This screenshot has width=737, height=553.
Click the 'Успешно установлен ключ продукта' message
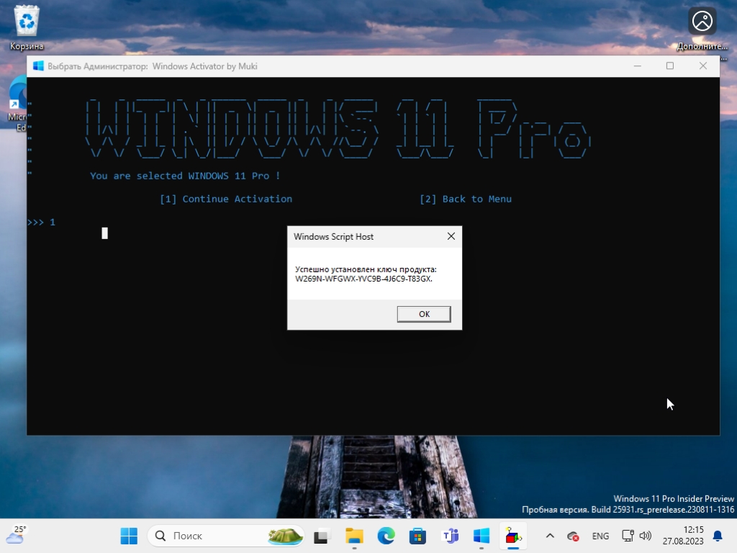coord(366,269)
